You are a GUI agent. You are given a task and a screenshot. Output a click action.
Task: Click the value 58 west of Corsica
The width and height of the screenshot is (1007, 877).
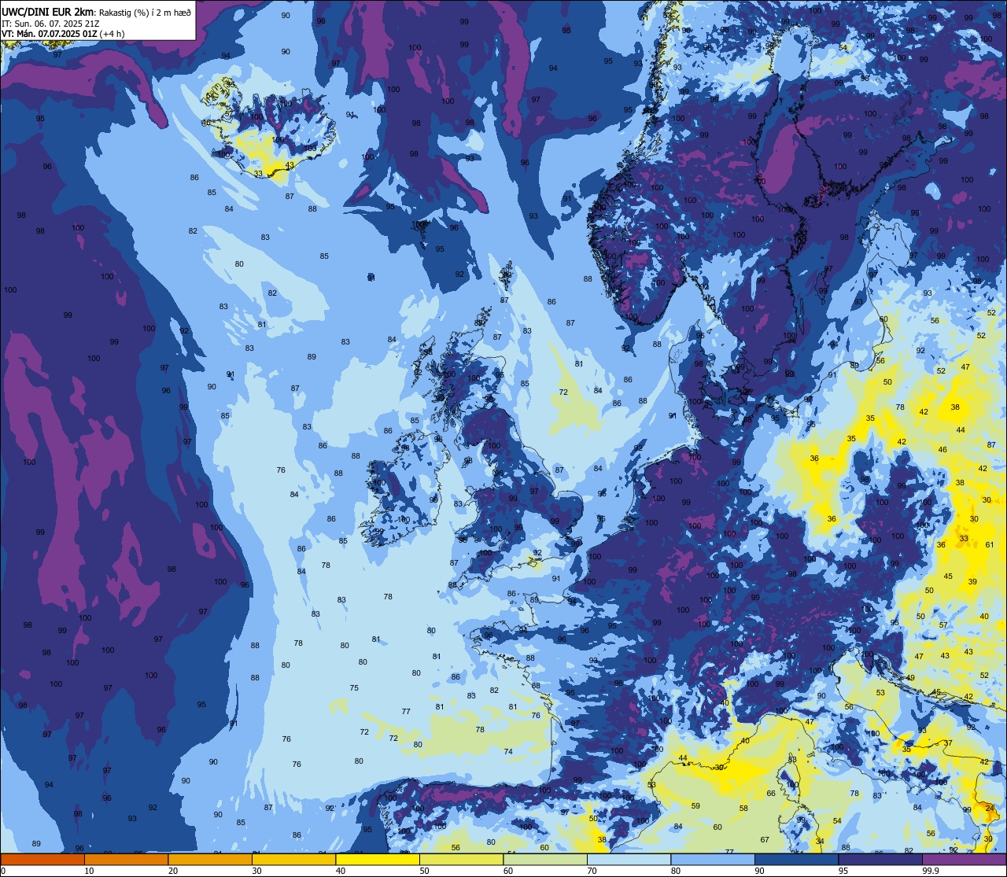click(x=743, y=809)
